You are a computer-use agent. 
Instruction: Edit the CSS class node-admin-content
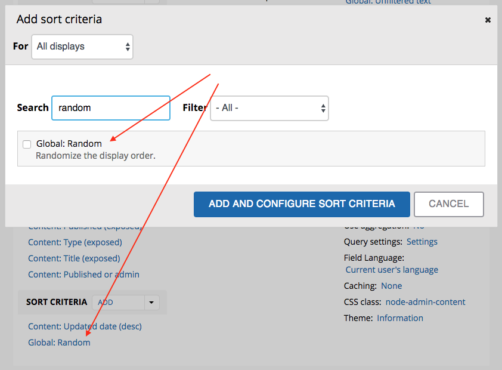pyautogui.click(x=424, y=302)
